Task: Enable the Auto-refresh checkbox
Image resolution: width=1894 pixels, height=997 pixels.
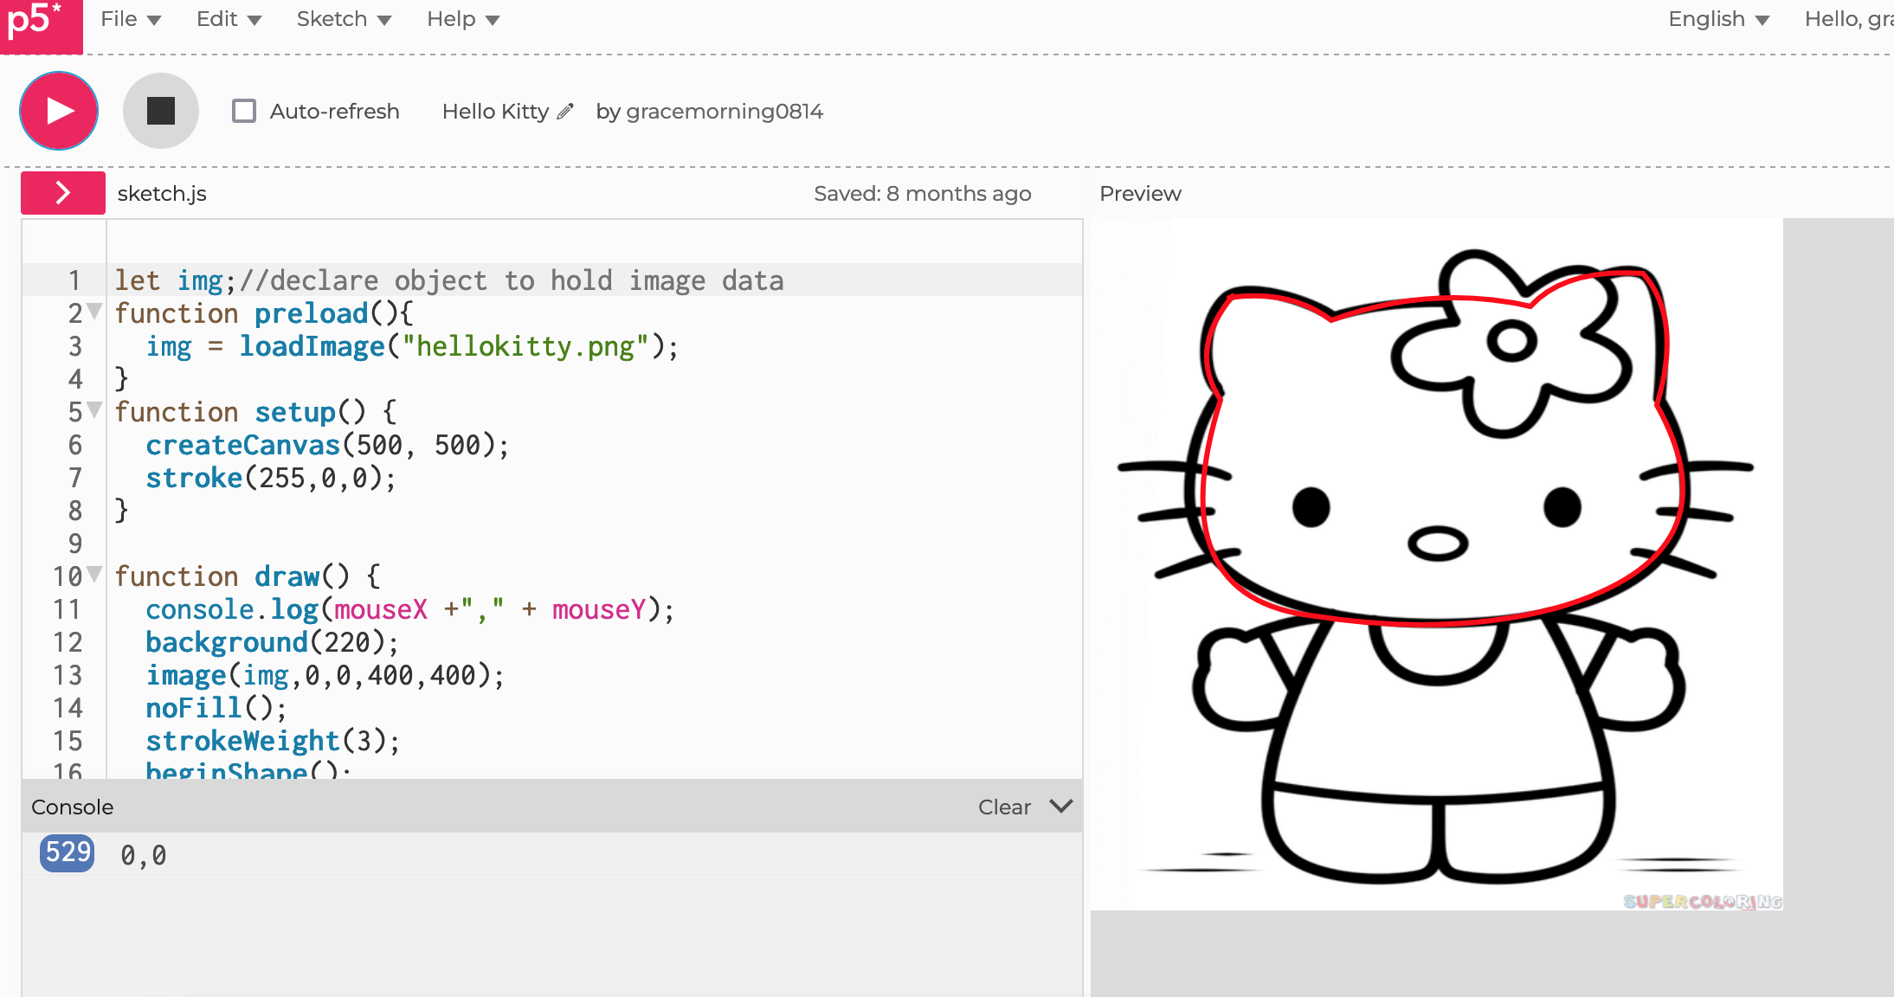Action: pos(244,111)
